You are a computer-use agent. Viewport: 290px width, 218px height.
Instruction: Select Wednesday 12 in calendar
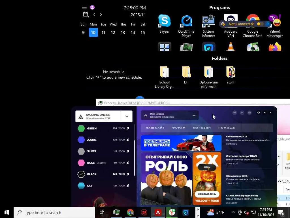tap(113, 33)
